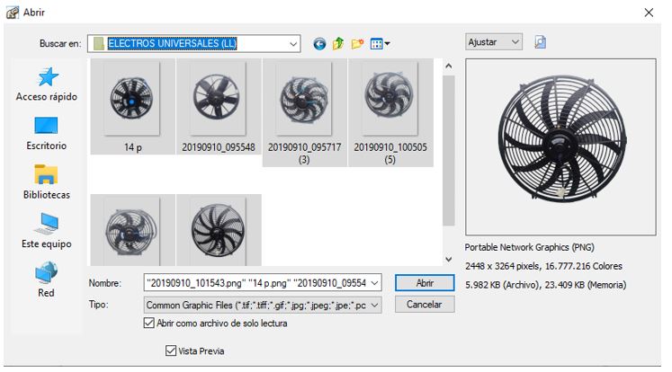Click the Abrir button
Viewport: 672px width, 372px height.
[x=425, y=283]
